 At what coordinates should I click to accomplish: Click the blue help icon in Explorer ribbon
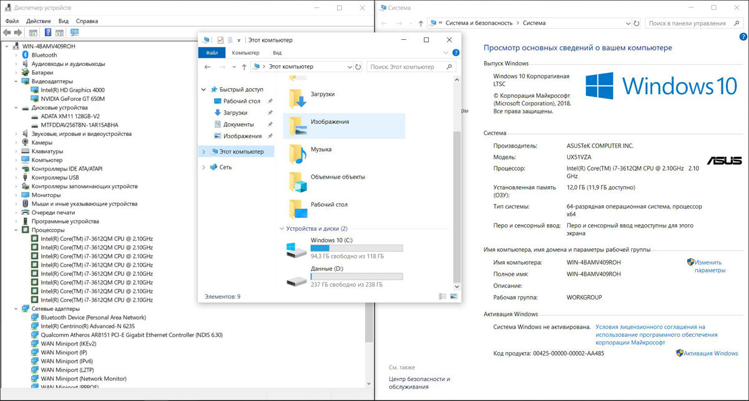click(456, 53)
